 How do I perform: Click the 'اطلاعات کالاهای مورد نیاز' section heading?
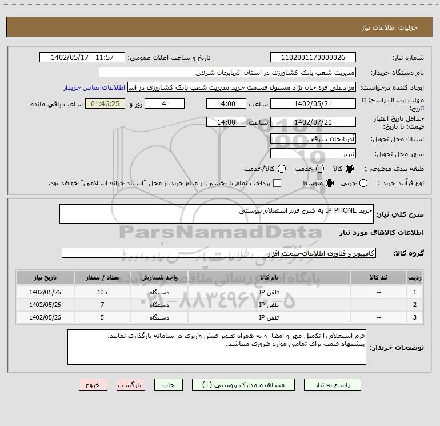tap(382, 233)
